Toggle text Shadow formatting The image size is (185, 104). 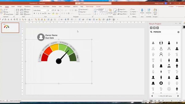pyautogui.click(x=41, y=14)
